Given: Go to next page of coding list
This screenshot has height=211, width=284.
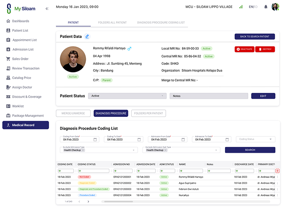Looking at the screenshot, I should point(88,202).
